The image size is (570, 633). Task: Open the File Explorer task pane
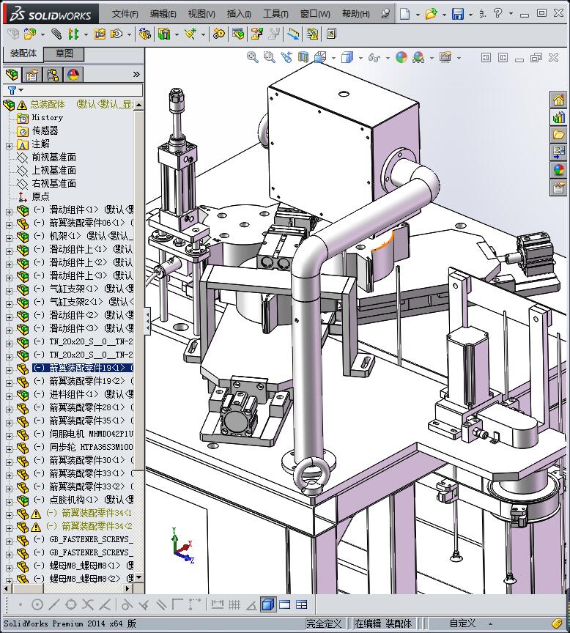559,135
